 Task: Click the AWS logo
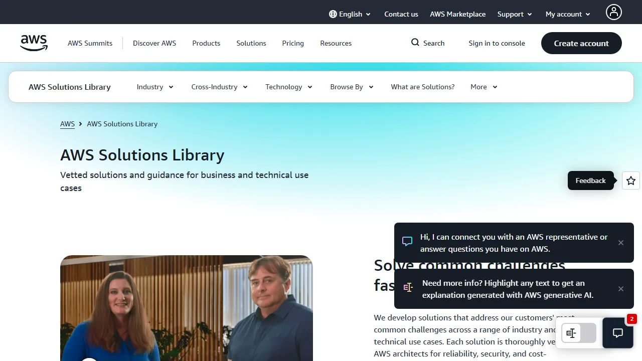coord(34,43)
